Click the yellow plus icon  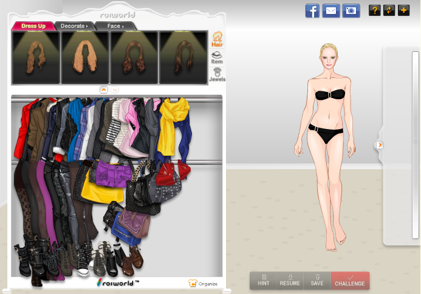404,10
